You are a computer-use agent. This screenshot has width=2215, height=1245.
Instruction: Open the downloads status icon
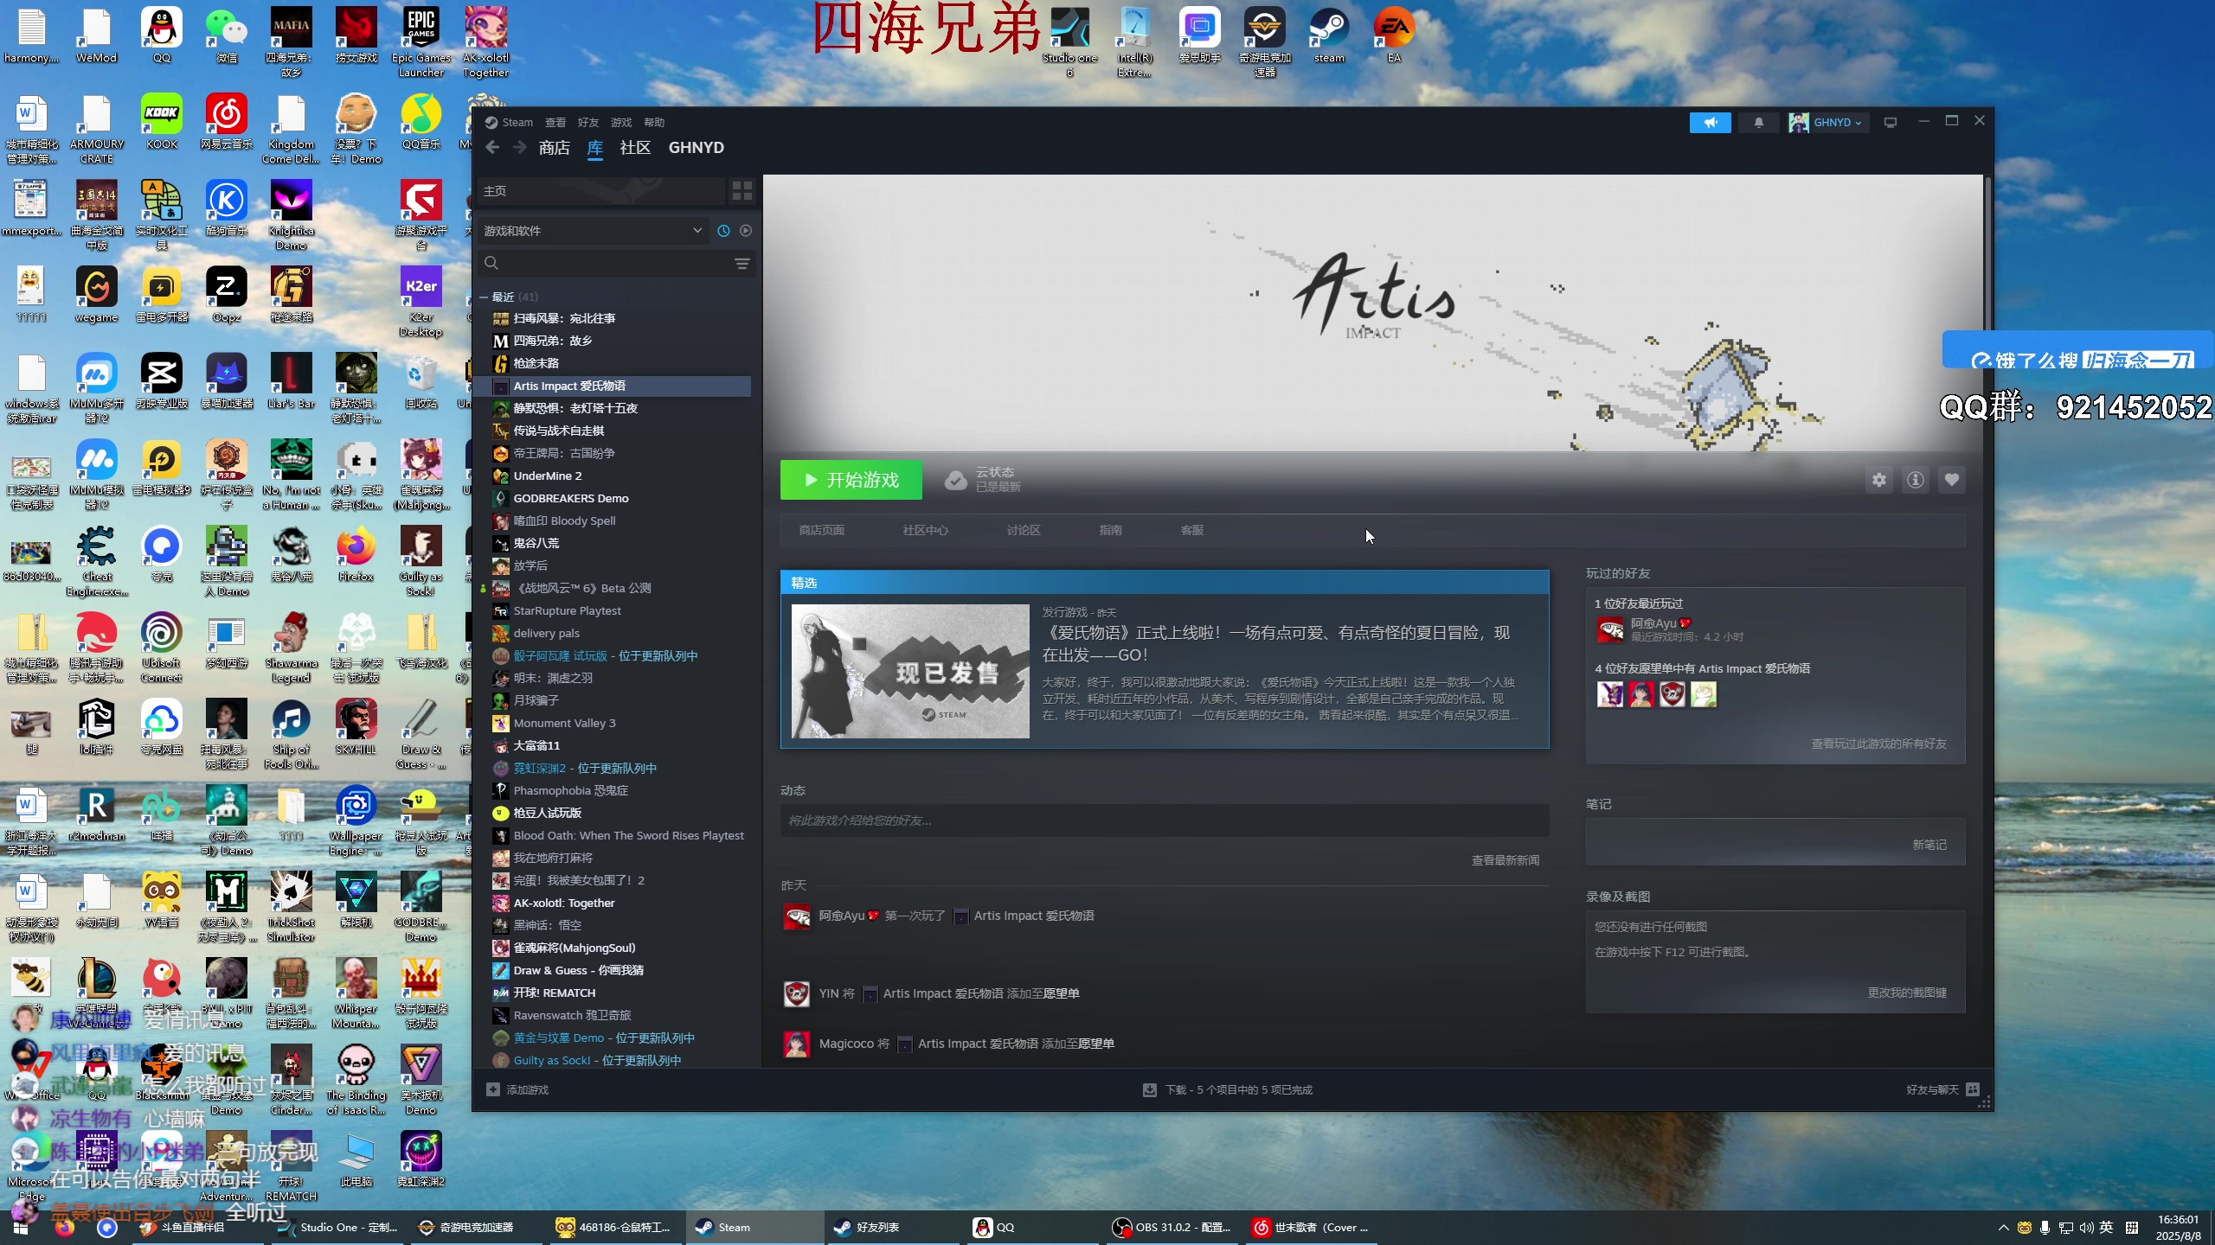[x=1149, y=1090]
